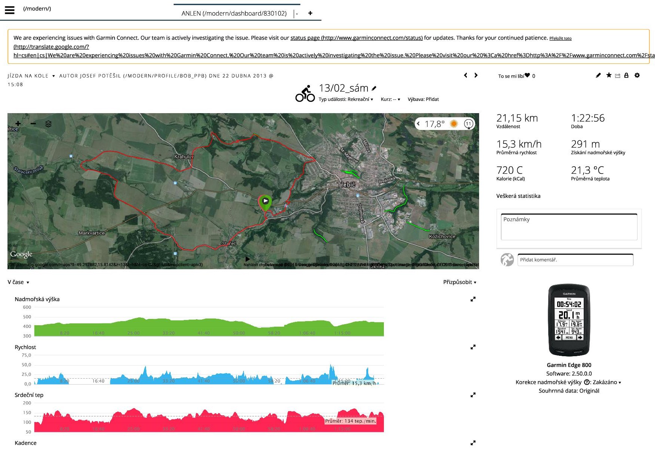Open the Jízda na kole activity type menu
The width and height of the screenshot is (655, 463).
tap(31, 76)
